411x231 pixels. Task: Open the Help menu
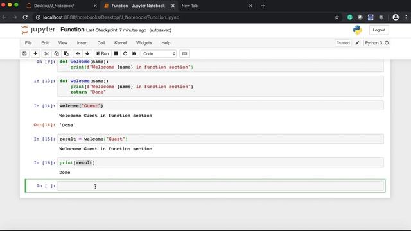166,43
